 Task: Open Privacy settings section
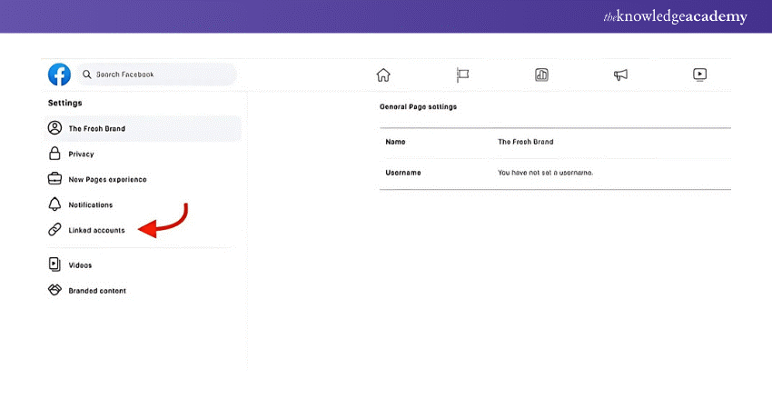(x=82, y=154)
